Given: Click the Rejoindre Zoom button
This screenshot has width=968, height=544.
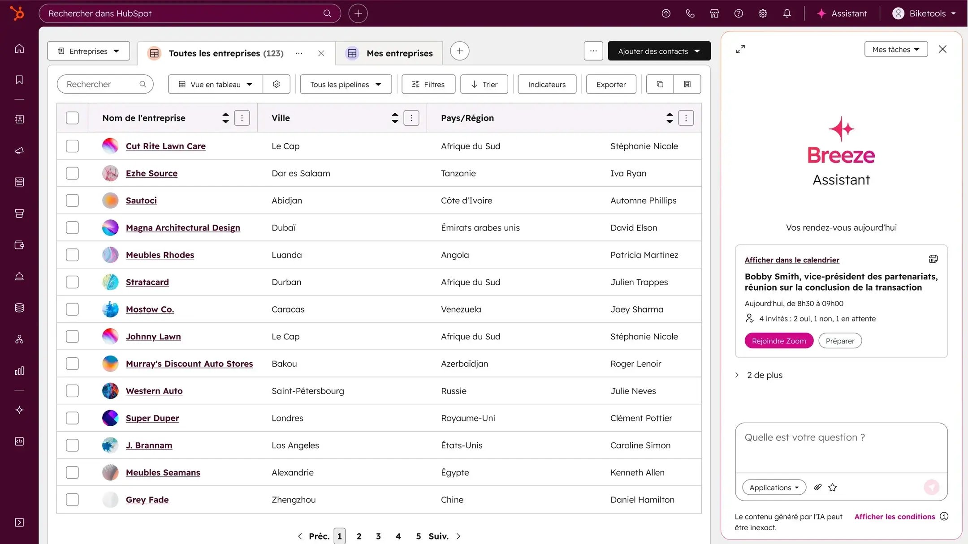Looking at the screenshot, I should pos(778,340).
